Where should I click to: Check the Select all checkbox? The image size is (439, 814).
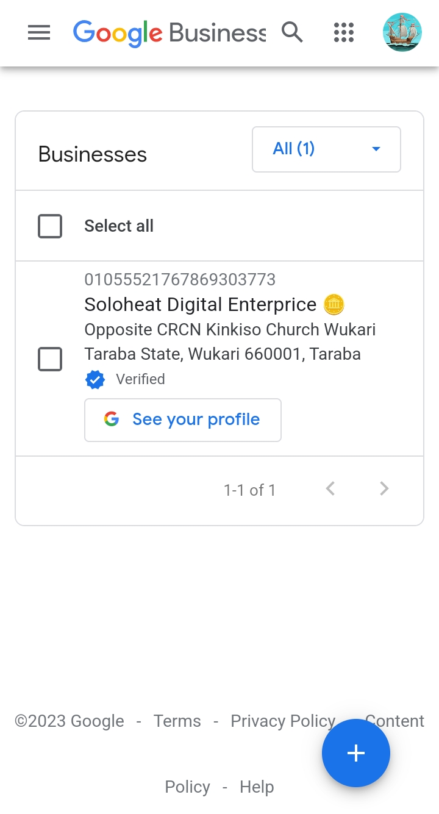click(x=50, y=226)
